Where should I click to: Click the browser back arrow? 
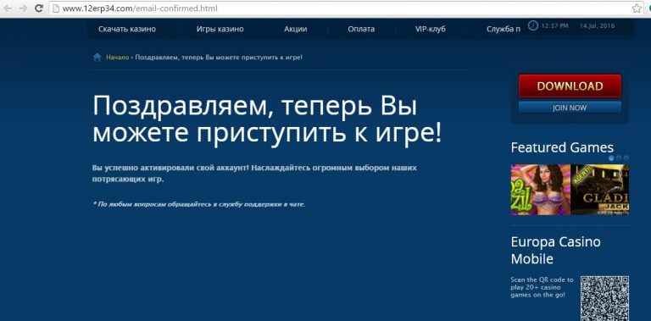point(8,8)
